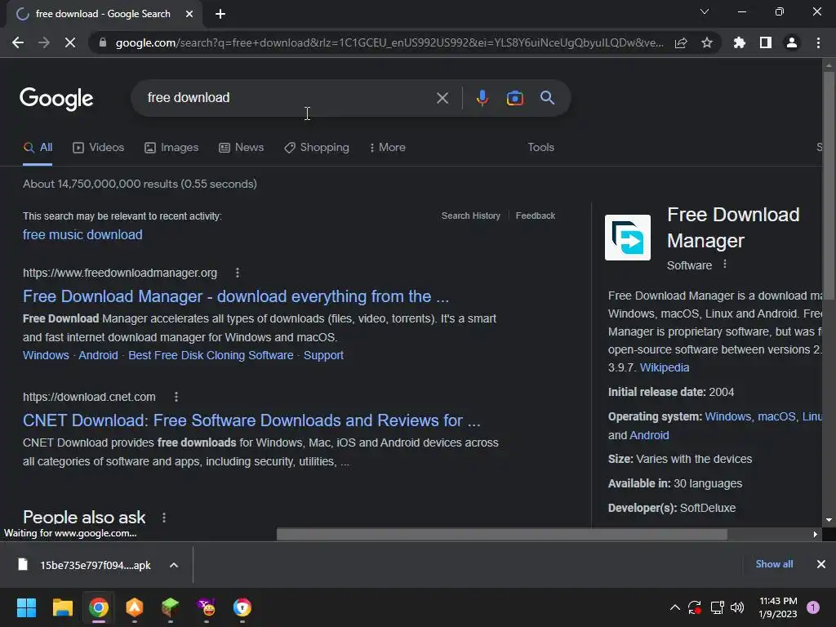
Task: Switch to the Shopping tab
Action: point(317,148)
